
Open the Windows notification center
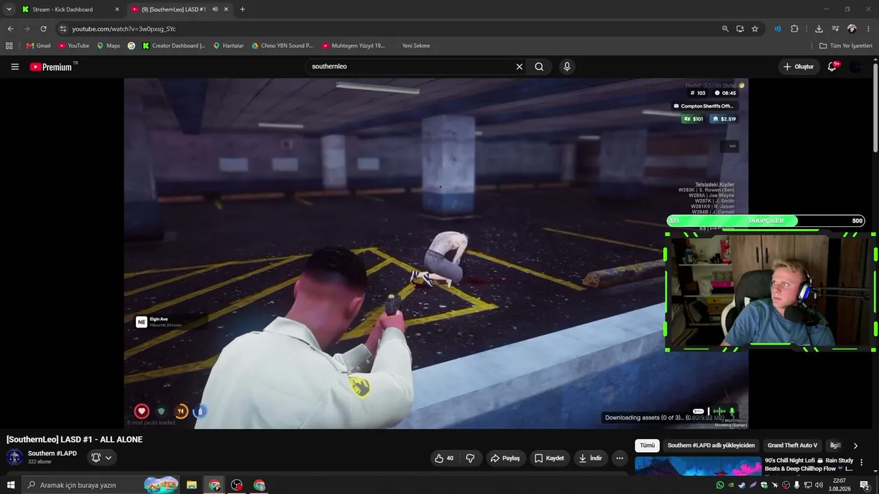(x=865, y=485)
